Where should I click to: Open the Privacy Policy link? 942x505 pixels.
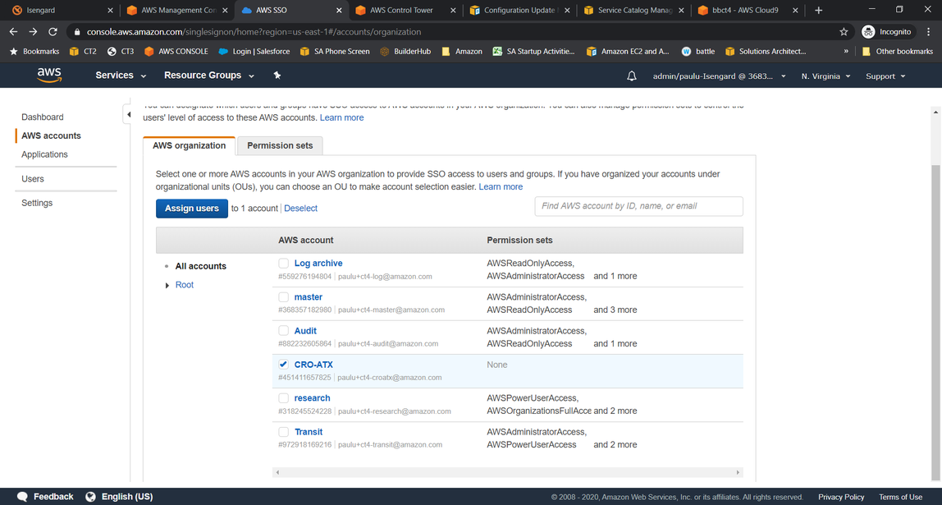pyautogui.click(x=841, y=497)
